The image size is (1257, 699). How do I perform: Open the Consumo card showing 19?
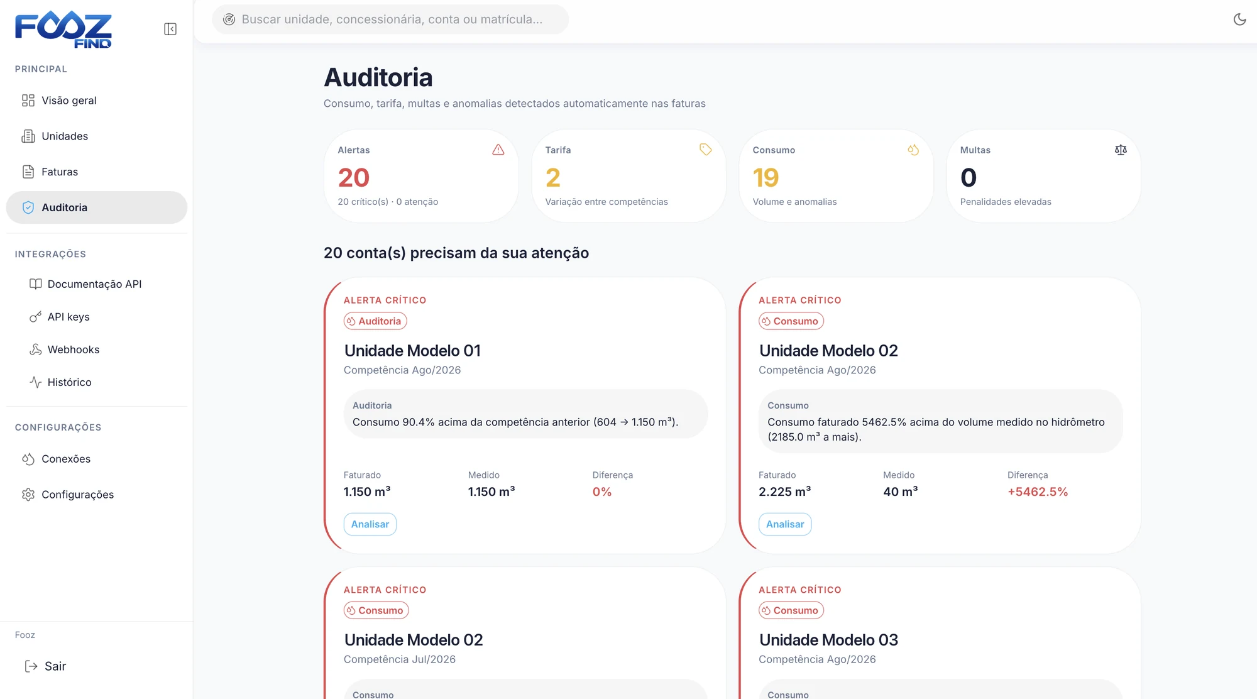coord(836,176)
